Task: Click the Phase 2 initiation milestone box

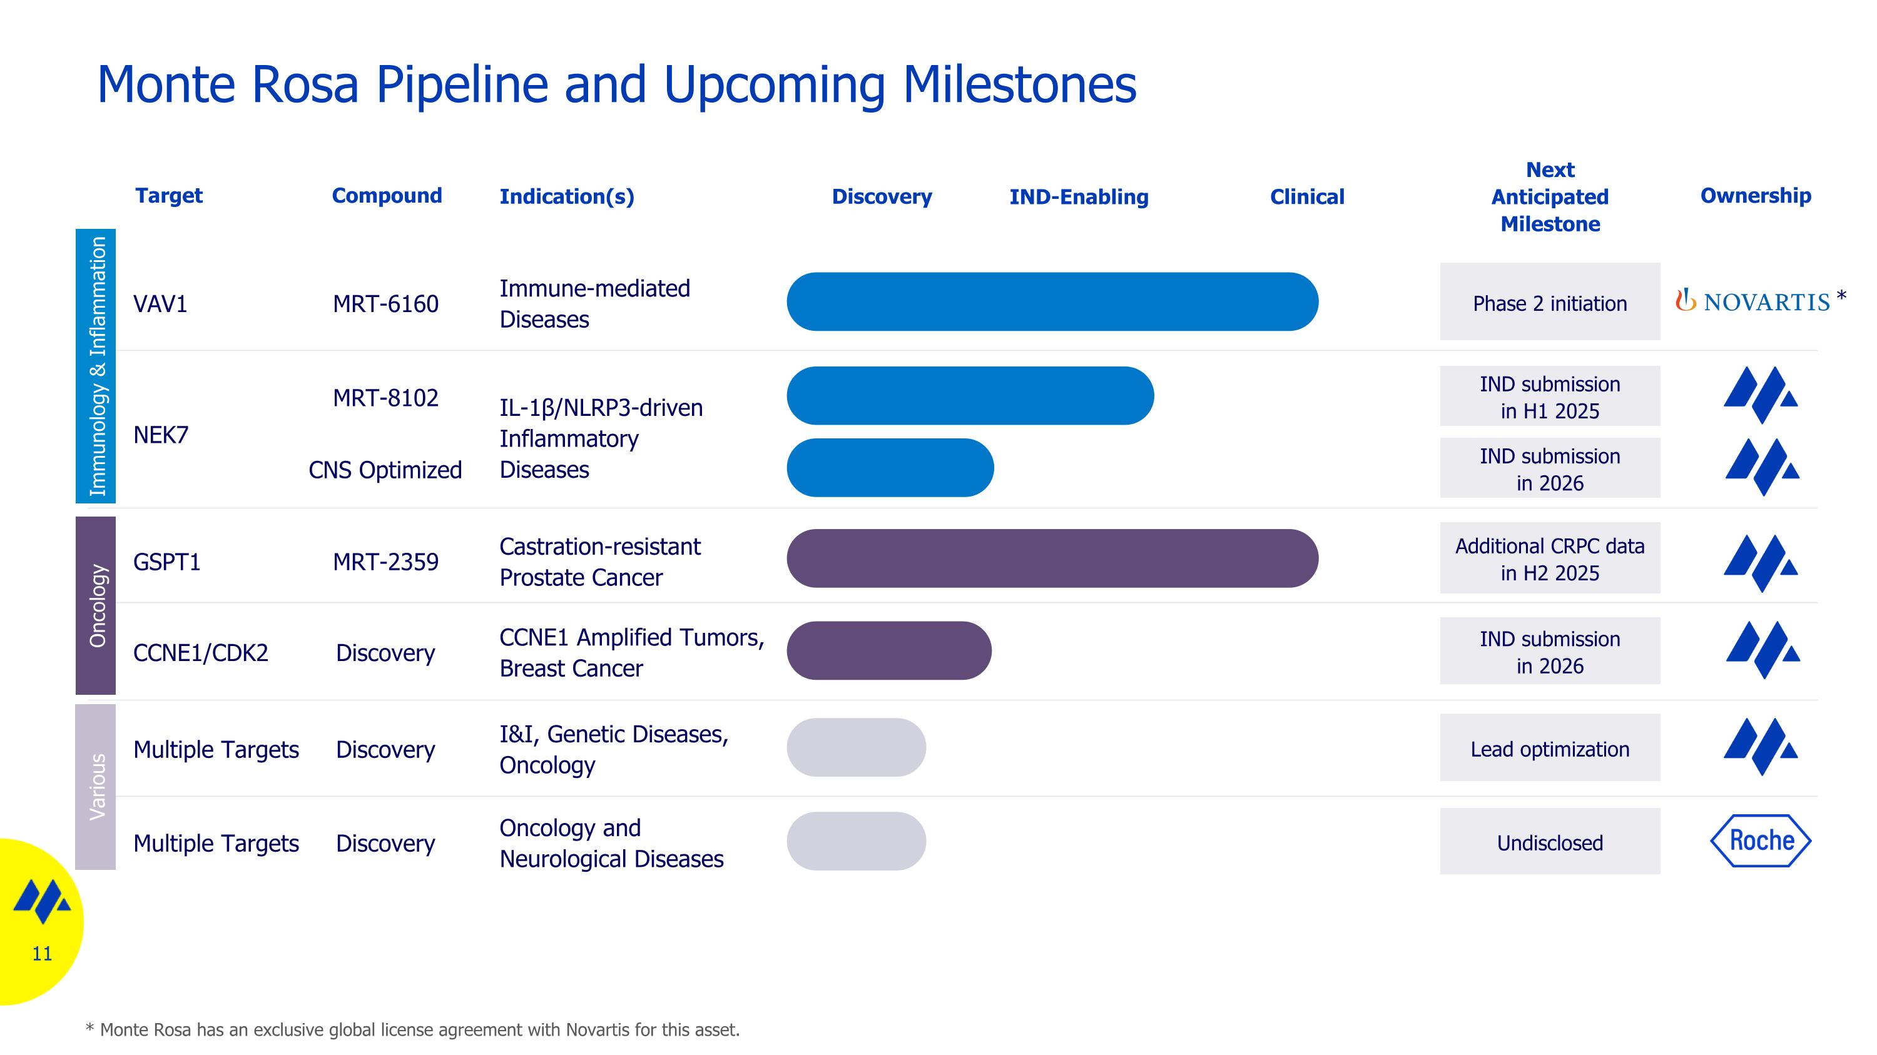Action: [x=1549, y=302]
